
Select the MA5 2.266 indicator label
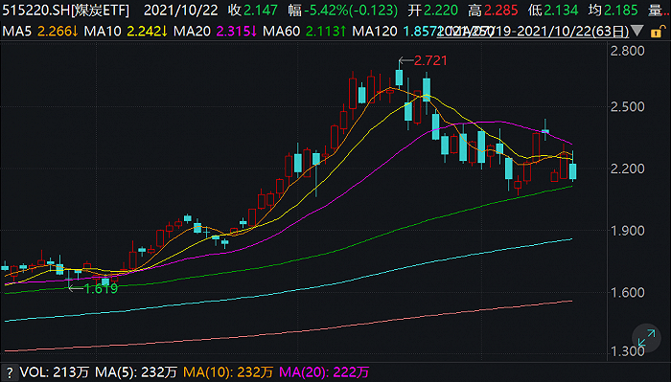40,32
